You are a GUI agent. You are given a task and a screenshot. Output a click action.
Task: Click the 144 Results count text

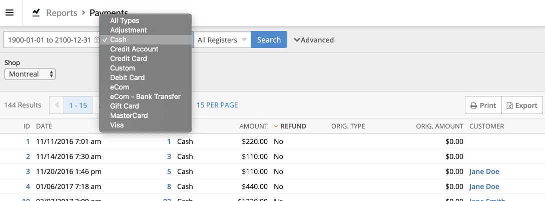23,105
